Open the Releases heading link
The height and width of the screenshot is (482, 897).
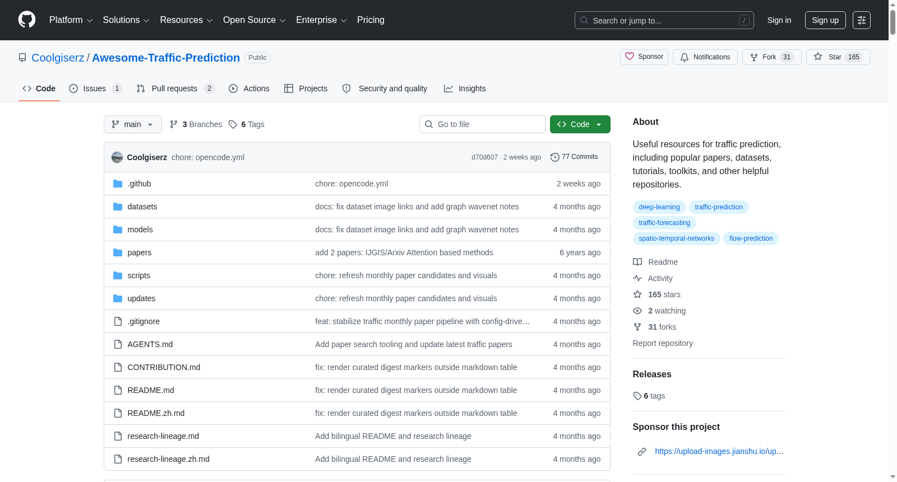[652, 374]
